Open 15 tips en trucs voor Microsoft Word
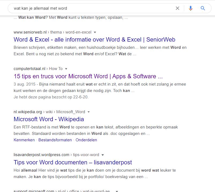The image size is (215, 192). [x=88, y=76]
